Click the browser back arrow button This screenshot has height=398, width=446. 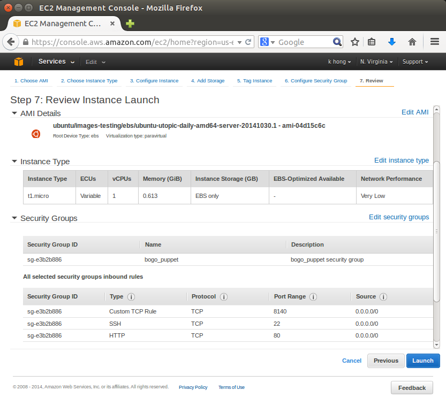coord(11,42)
